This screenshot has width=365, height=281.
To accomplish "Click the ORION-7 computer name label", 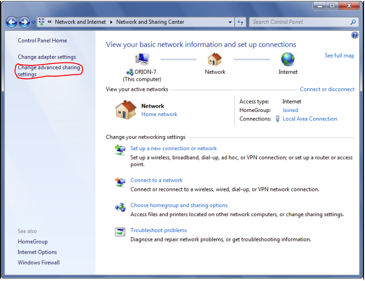I will tap(145, 72).
